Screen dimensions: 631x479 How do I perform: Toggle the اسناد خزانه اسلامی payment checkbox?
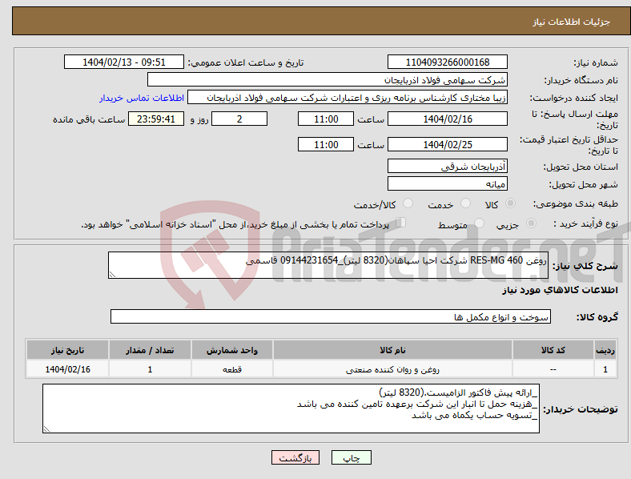[x=400, y=223]
